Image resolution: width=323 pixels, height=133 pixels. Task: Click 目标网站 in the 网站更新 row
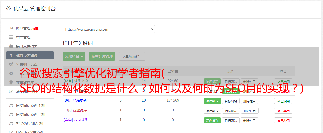[x=231, y=101]
